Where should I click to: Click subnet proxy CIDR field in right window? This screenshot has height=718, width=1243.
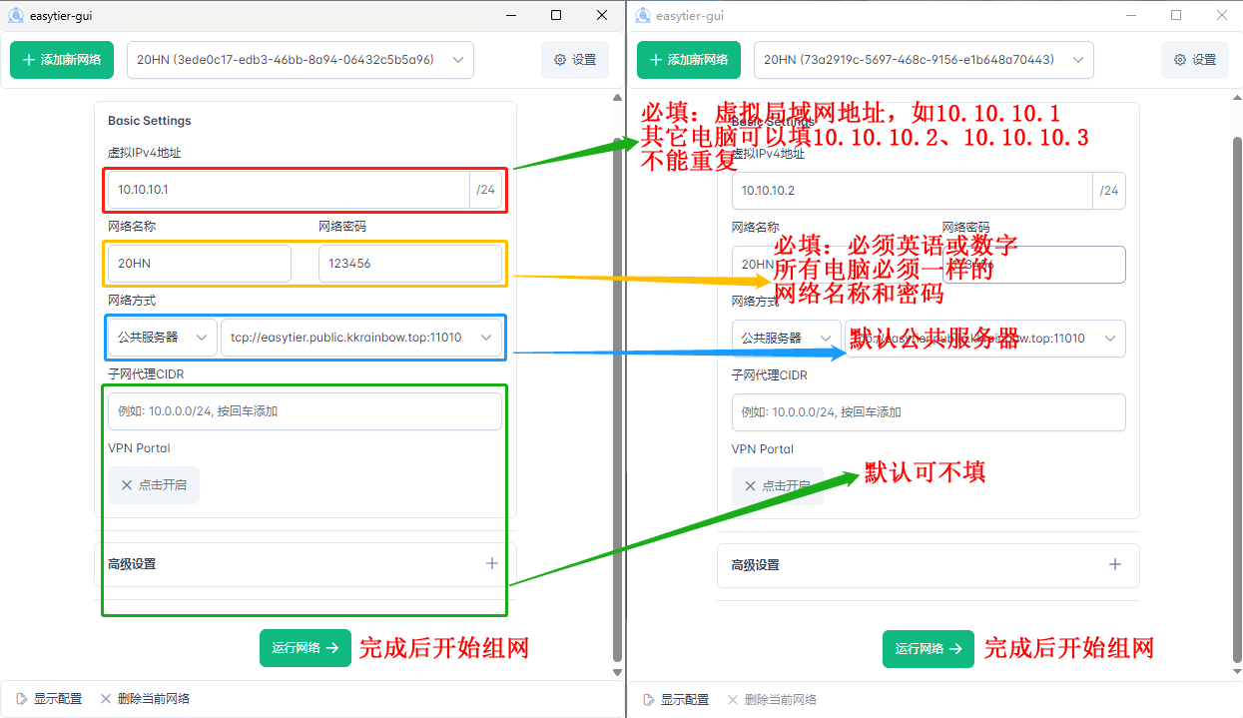coord(929,412)
